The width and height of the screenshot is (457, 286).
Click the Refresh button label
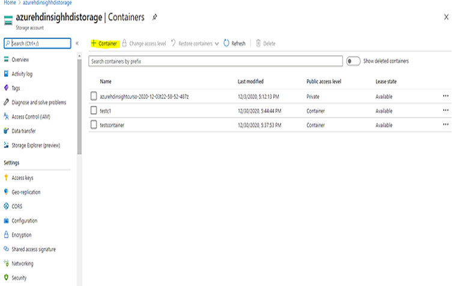(238, 43)
